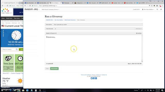Open the World Clock menu on timeanddate

[x=10, y=18]
